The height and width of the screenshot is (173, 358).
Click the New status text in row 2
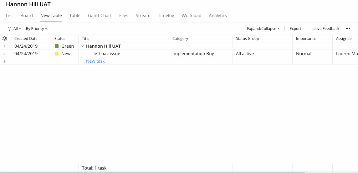click(x=66, y=54)
